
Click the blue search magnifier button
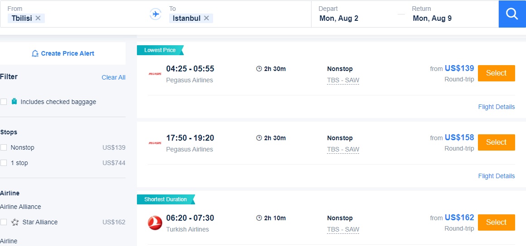pyautogui.click(x=512, y=14)
